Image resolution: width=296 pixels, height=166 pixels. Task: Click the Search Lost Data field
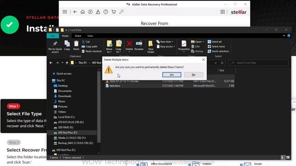[x=258, y=63]
